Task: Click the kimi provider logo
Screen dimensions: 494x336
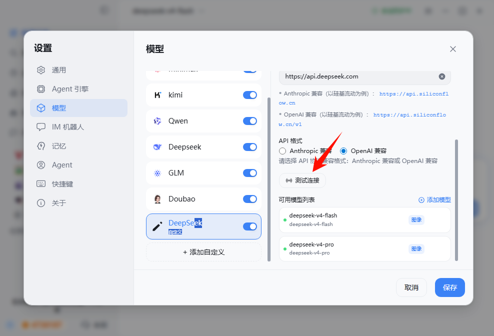Action: point(157,95)
